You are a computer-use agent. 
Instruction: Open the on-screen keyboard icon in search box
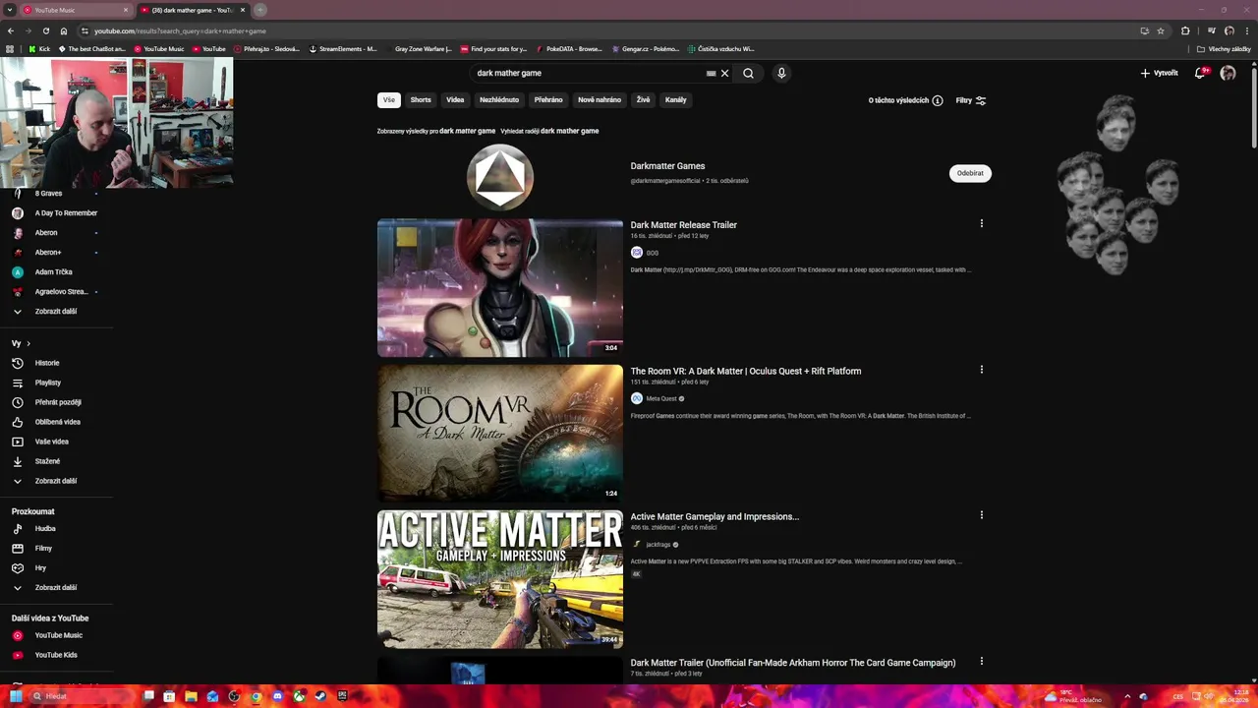pos(711,73)
